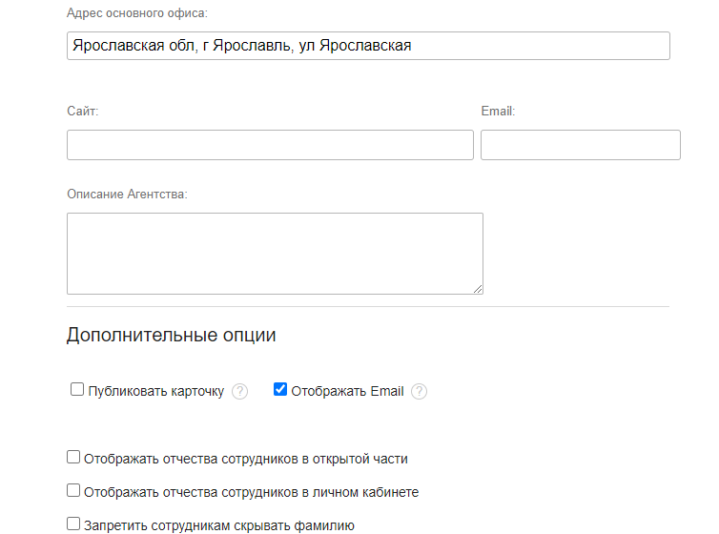
Task: Uncheck the Отображать Email checkbox
Action: point(280,389)
